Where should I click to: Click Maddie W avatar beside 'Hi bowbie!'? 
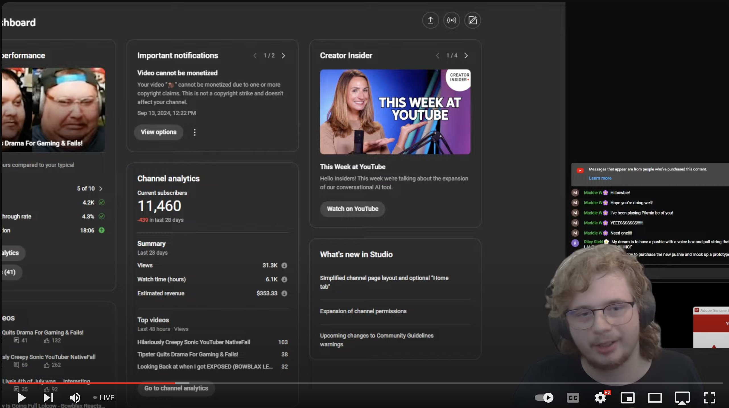(575, 193)
